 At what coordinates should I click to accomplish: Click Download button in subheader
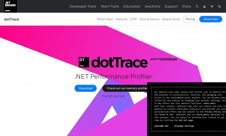[210, 19]
